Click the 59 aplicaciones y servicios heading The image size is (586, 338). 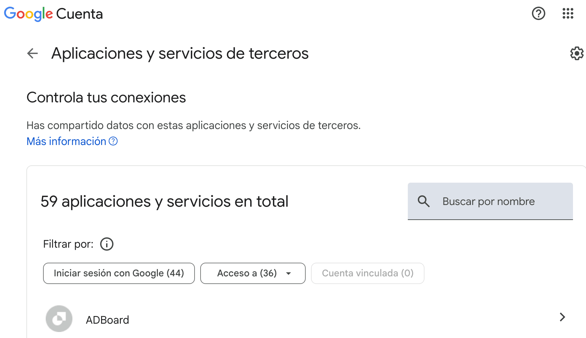pyautogui.click(x=164, y=201)
